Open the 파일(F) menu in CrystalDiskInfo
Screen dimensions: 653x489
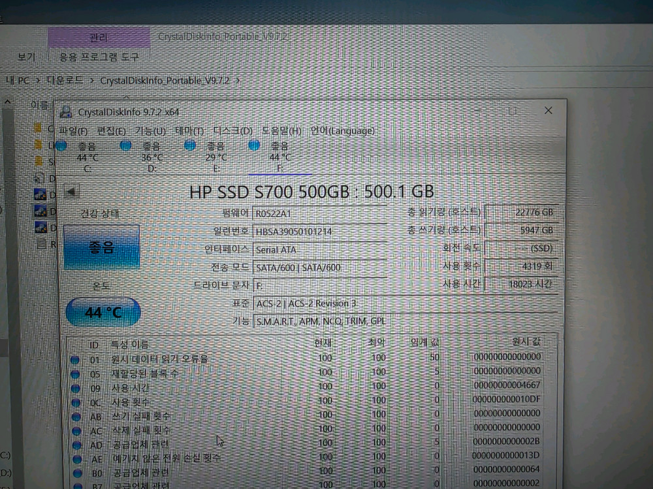73,132
